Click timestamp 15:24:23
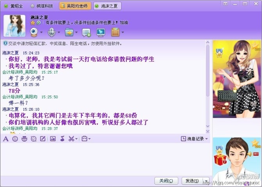Image resolution: width=262 pixels, height=187 pixels. click(x=31, y=53)
